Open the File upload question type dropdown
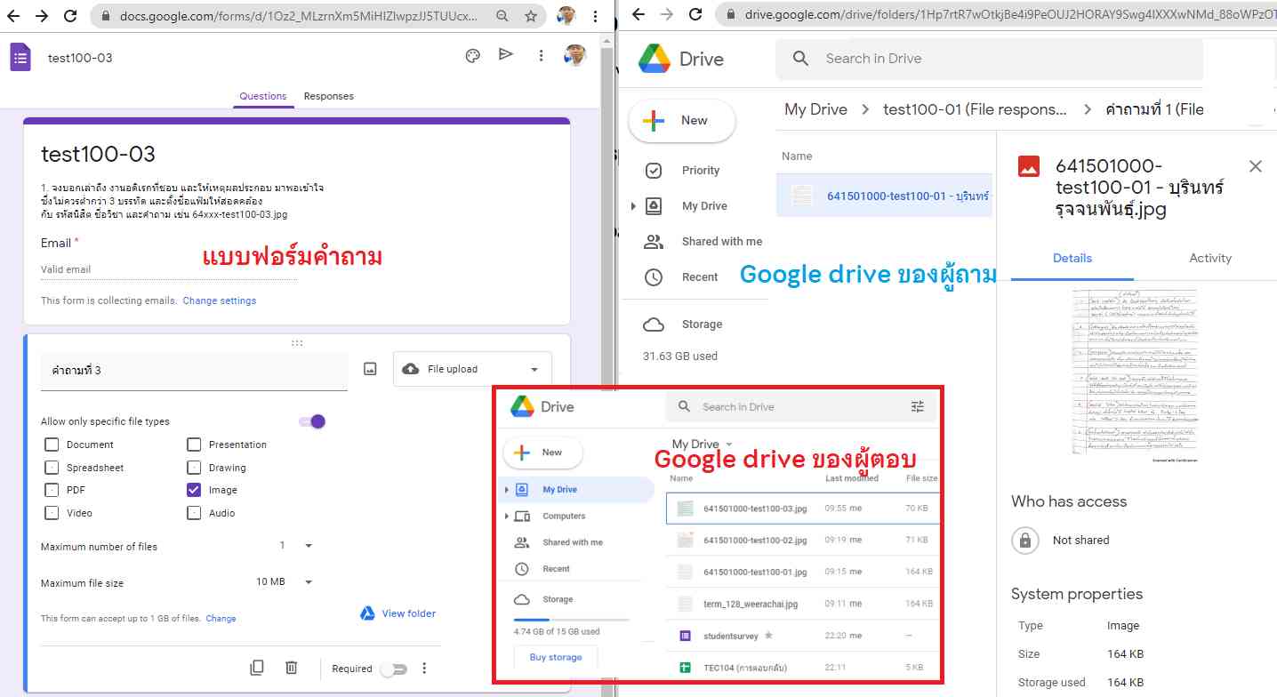This screenshot has height=697, width=1277. pos(472,369)
